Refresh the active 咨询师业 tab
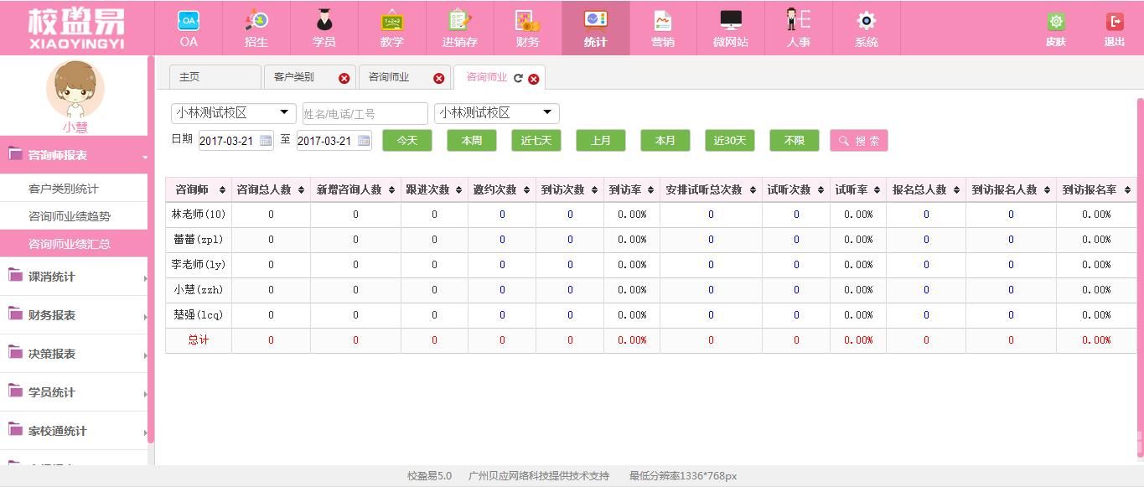 click(518, 78)
